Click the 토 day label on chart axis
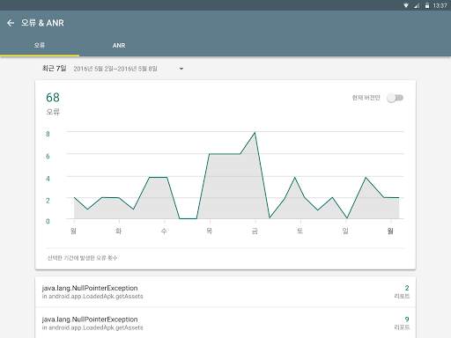The width and height of the screenshot is (451, 338). (299, 231)
